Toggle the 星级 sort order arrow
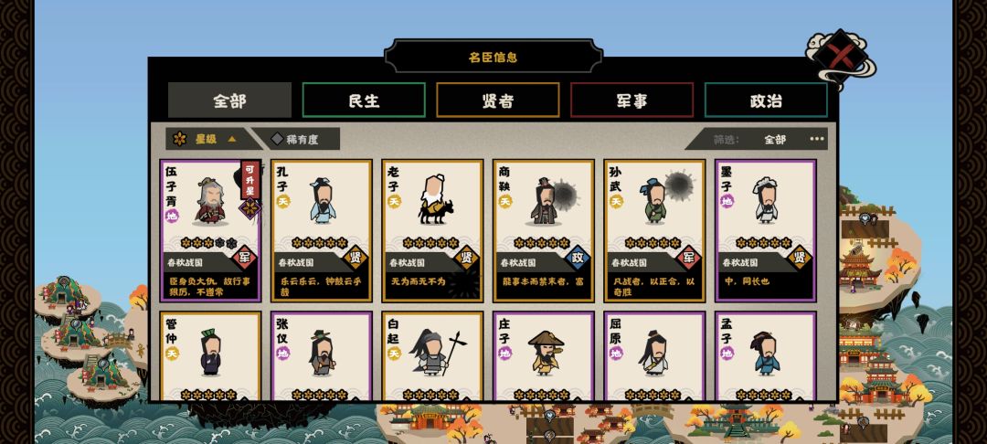This screenshot has width=987, height=444. coord(231,139)
